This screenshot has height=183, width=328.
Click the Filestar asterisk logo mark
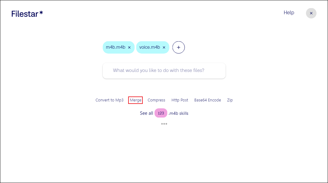coord(42,12)
